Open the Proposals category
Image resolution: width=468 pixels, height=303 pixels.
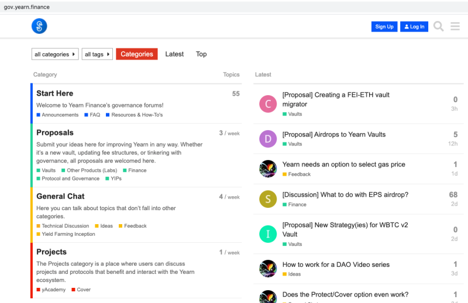point(55,133)
